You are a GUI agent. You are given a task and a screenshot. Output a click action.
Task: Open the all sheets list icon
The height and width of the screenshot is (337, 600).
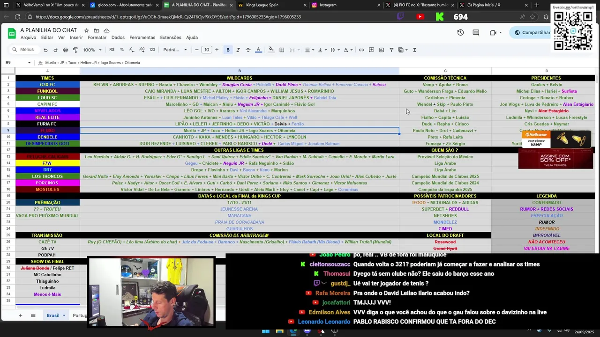[x=33, y=315]
